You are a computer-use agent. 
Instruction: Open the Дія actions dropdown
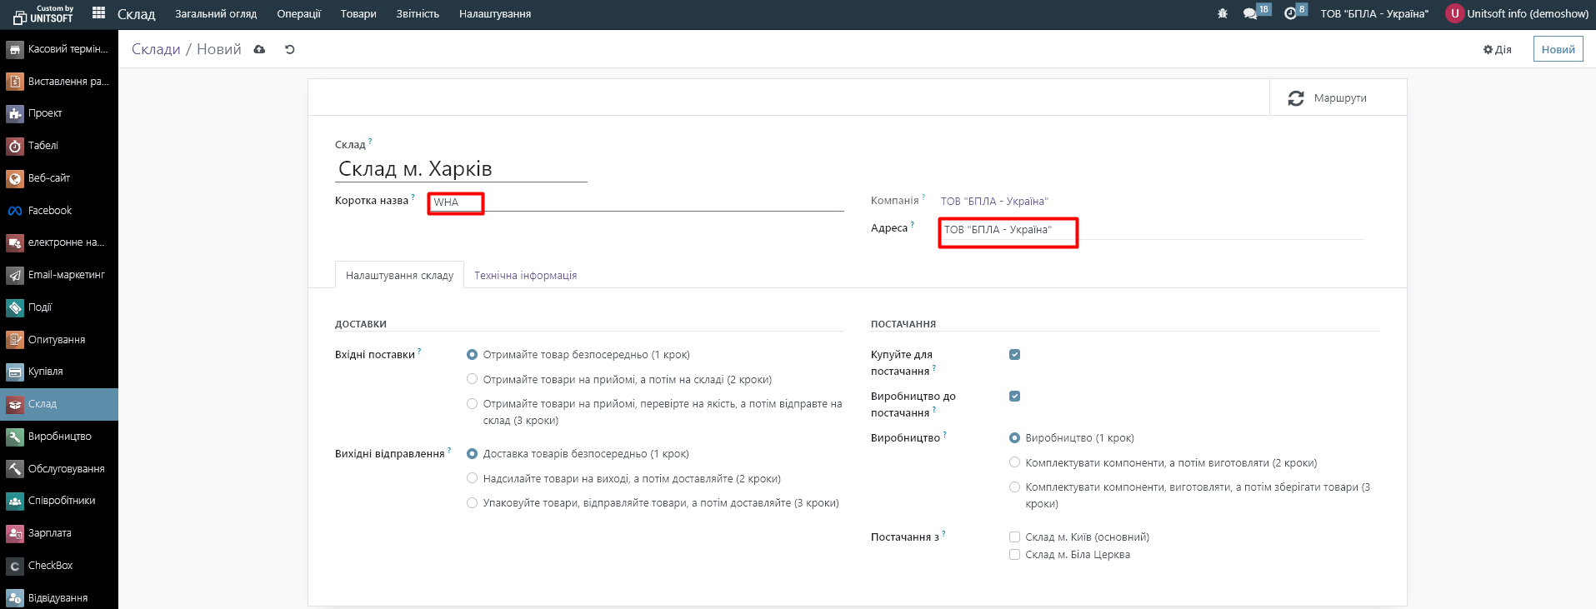[x=1498, y=50]
